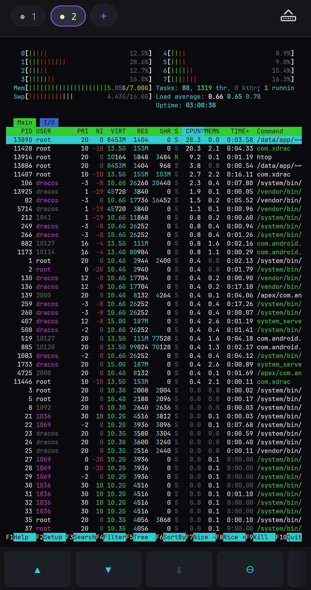The height and width of the screenshot is (590, 311).
Task: Sort by the MEM% column header
Action: (x=212, y=131)
